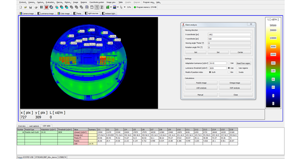This screenshot has width=301, height=159.
Task: Click the first cyan stacked-images icon
Action: [57, 7]
